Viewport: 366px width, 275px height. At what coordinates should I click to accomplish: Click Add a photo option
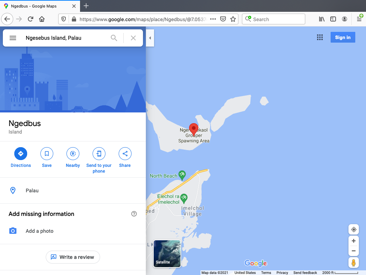(39, 231)
